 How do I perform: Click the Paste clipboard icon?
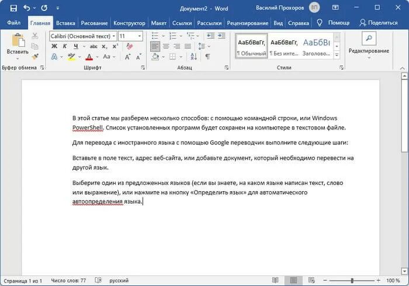(18, 40)
